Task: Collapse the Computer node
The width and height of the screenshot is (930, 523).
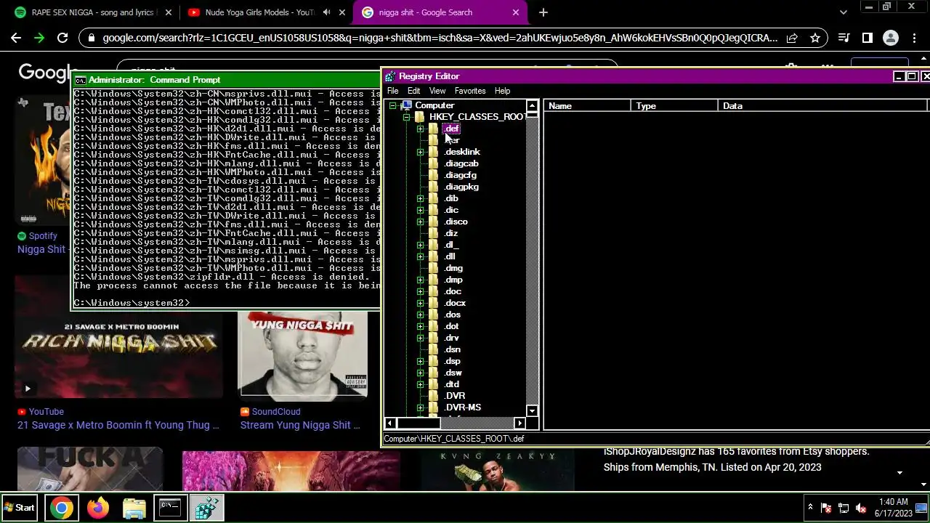Action: pos(393,105)
